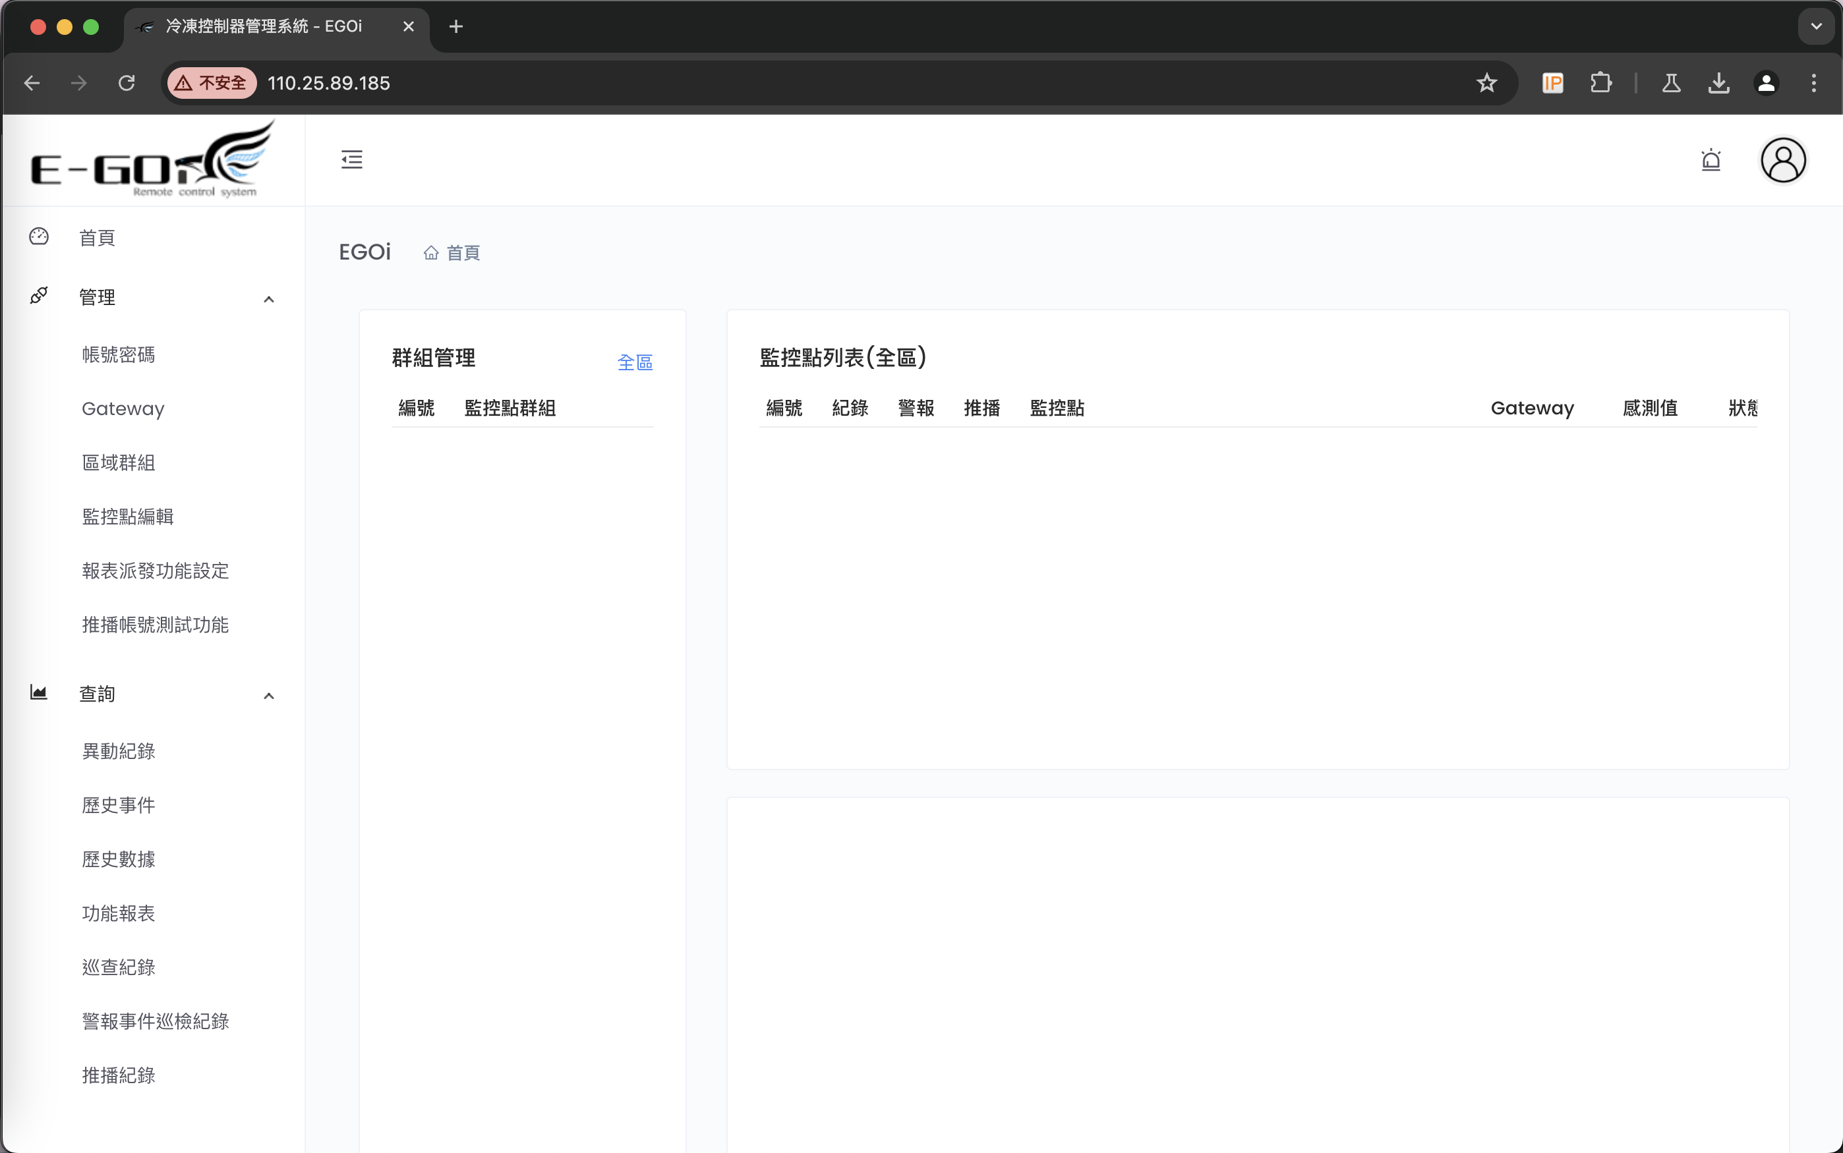The width and height of the screenshot is (1843, 1153).
Task: Click the 首頁 breadcrumb link
Action: click(463, 252)
